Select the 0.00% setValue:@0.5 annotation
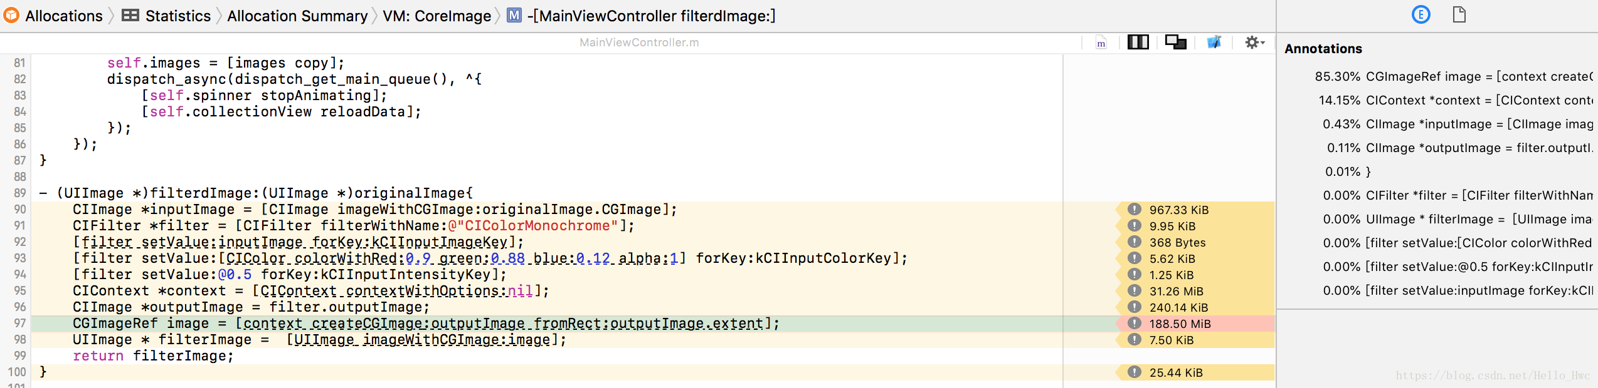The image size is (1598, 388). pos(1458,267)
